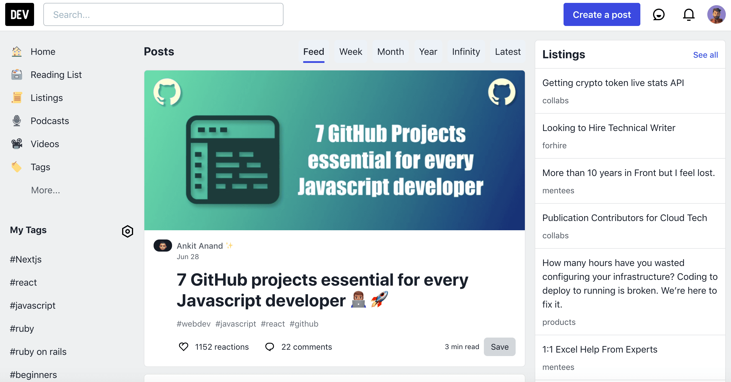Open the Connect chat messages icon
The width and height of the screenshot is (731, 382).
pyautogui.click(x=659, y=14)
